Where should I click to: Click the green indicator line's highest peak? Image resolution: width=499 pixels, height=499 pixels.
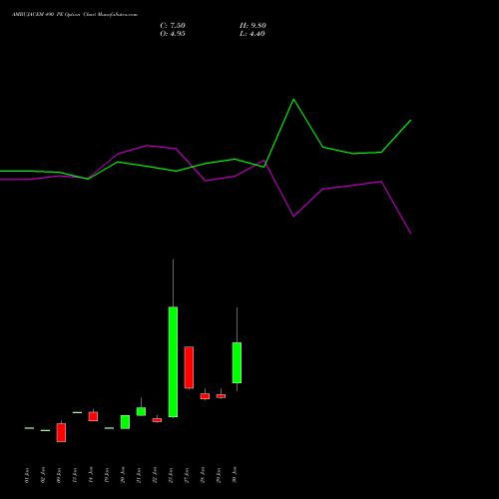(293, 99)
